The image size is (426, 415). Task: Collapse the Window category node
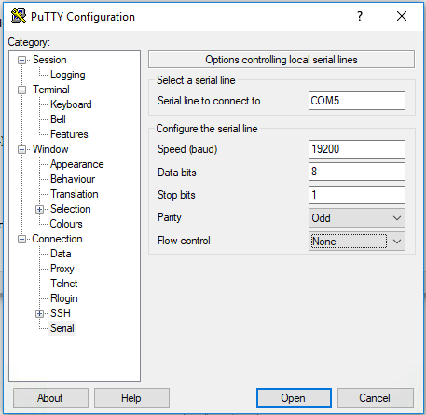tap(21, 149)
